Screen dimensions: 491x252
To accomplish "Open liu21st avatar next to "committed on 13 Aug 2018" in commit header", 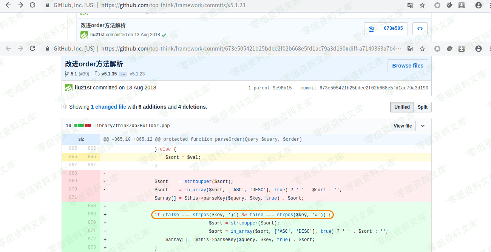I will tap(69, 88).
